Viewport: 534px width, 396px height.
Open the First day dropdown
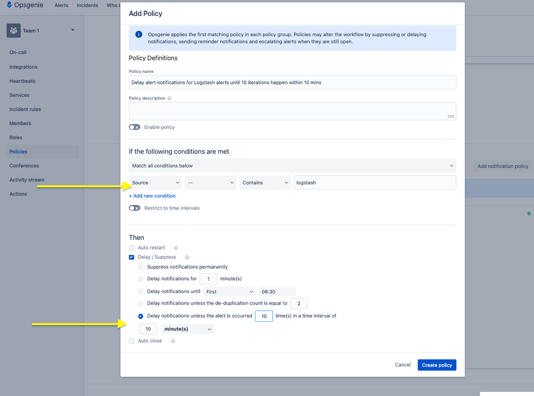(230, 292)
